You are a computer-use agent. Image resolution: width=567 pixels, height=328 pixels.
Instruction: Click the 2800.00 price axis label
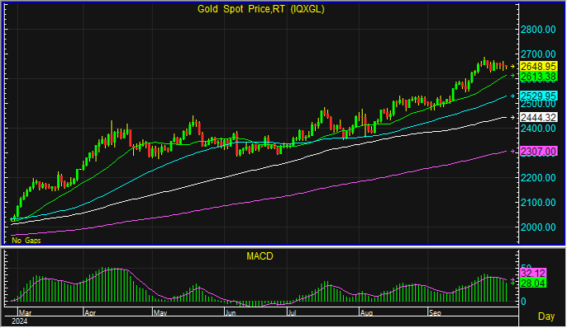click(538, 29)
